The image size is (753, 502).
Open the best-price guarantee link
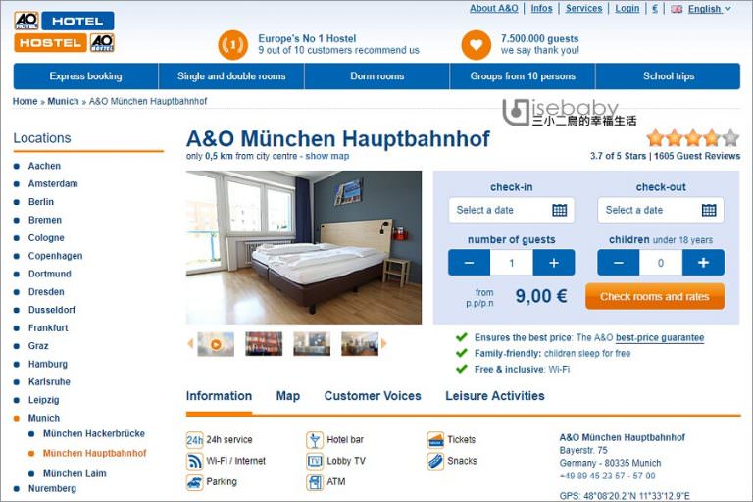660,337
